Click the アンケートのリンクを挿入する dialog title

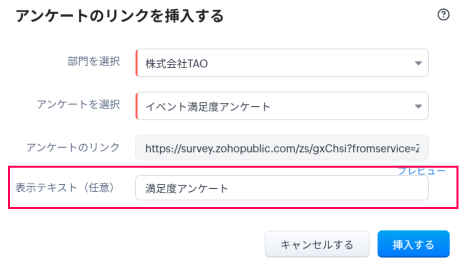point(120,17)
